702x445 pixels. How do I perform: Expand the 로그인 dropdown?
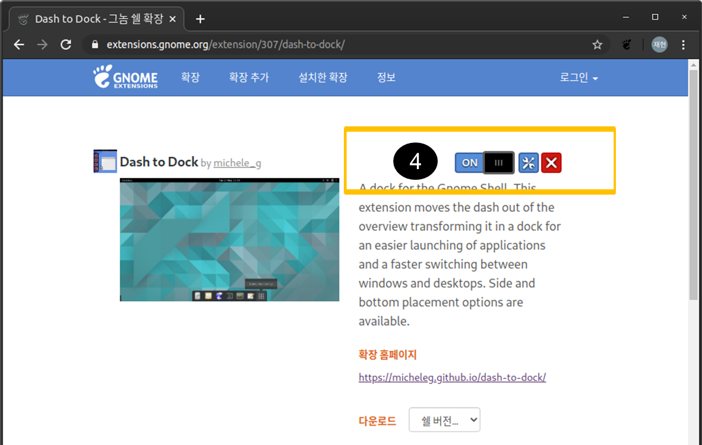tap(578, 77)
